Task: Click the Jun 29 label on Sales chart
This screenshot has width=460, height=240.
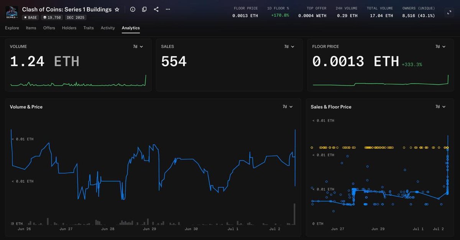Action: (378, 229)
